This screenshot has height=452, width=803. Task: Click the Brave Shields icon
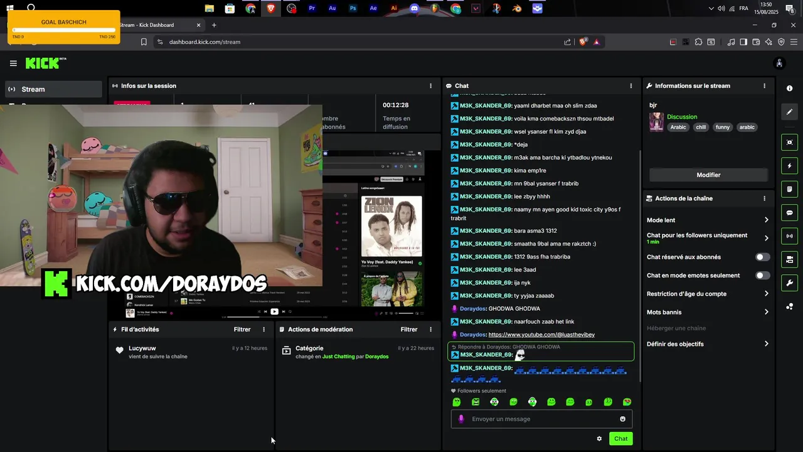click(583, 42)
